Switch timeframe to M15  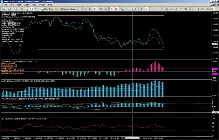tap(203, 9)
